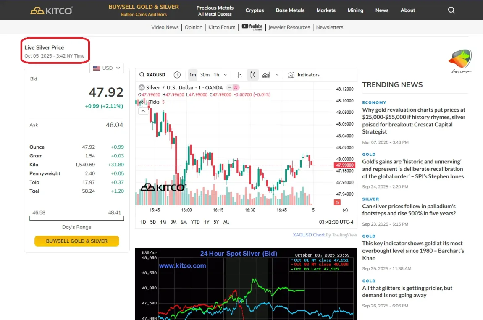Click the Silver symbol logo in chart legend

(142, 87)
